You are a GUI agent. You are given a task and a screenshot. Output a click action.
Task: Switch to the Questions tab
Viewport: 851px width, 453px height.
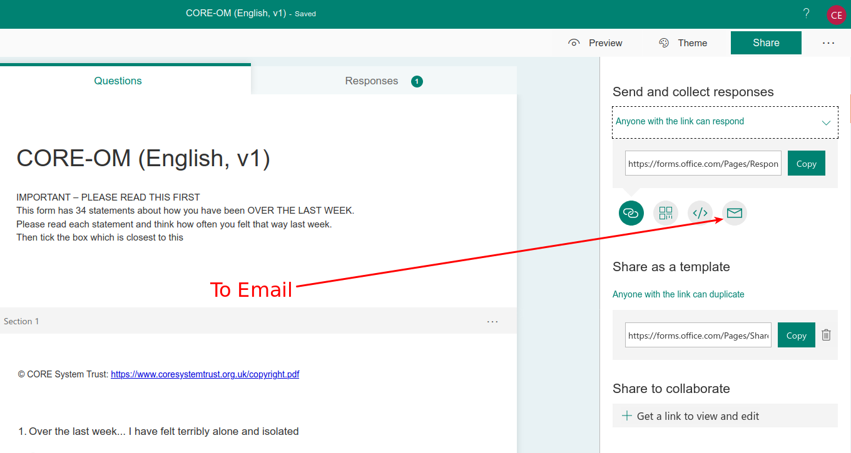point(118,81)
